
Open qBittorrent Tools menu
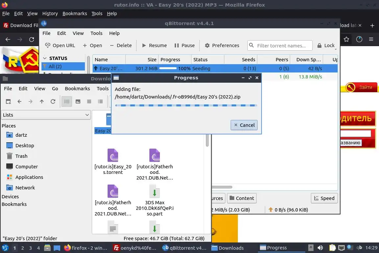(96, 33)
